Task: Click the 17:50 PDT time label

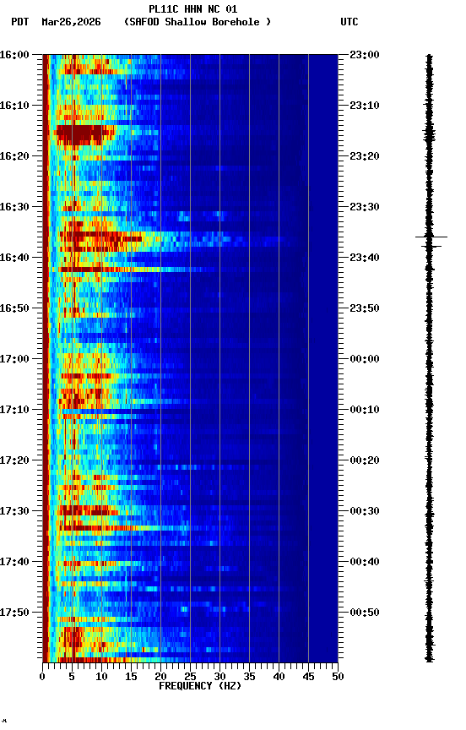Action: pos(14,613)
